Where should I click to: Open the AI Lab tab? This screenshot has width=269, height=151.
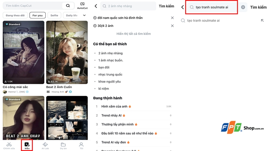pos(45,146)
